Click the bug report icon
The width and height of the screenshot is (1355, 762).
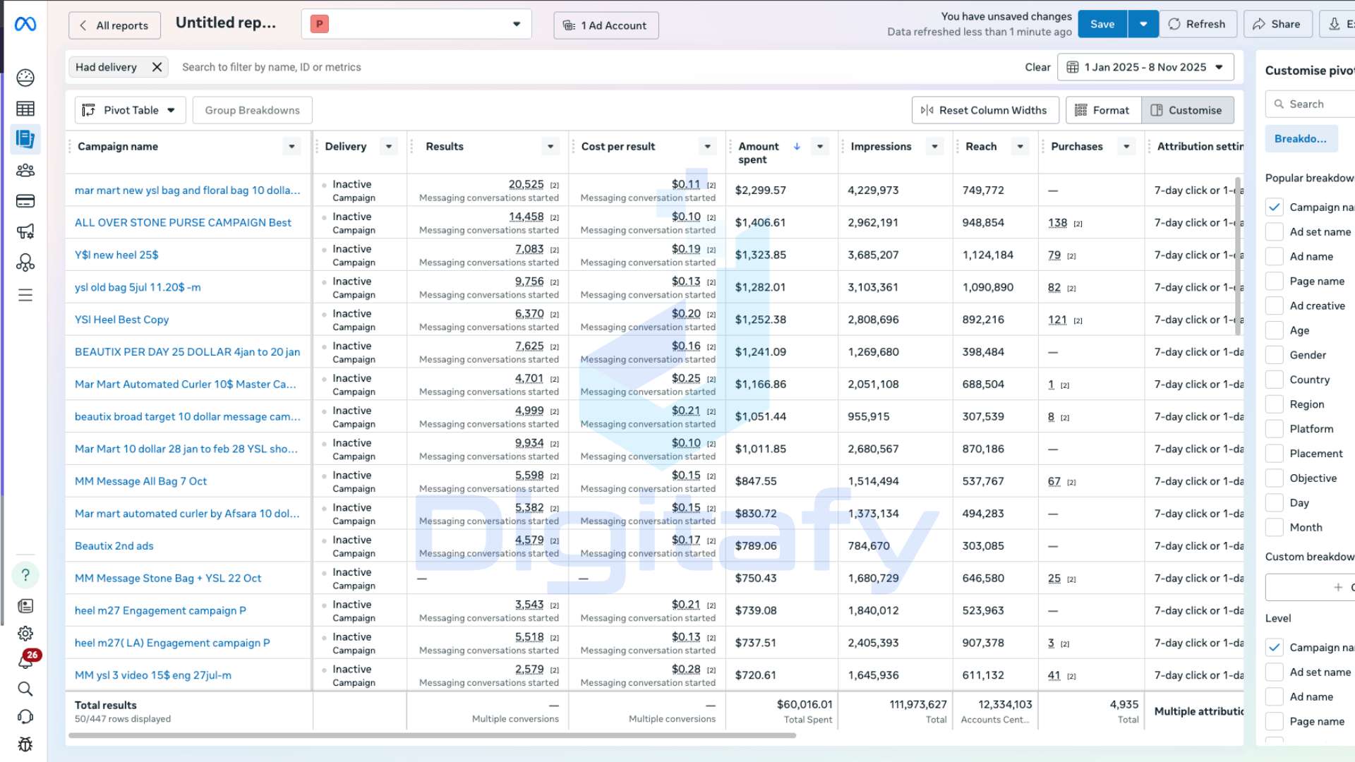(x=25, y=744)
